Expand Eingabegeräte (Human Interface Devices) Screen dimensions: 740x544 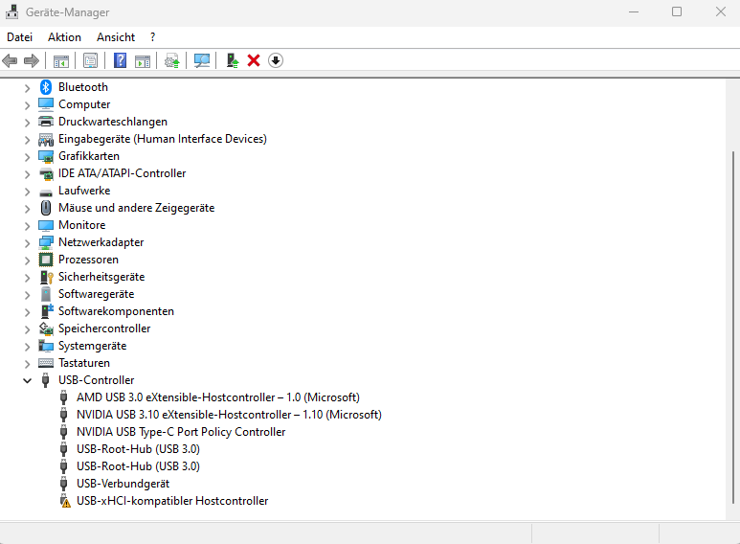click(27, 139)
